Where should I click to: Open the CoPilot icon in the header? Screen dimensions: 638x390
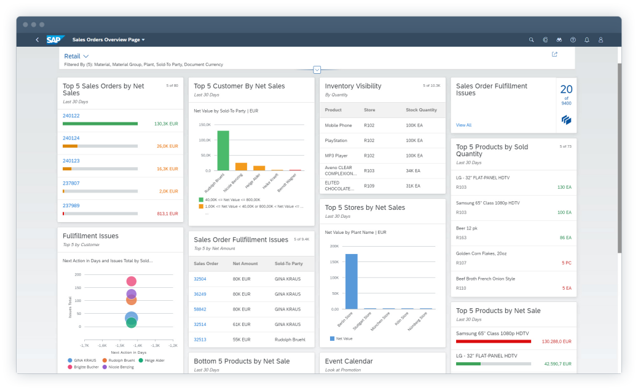pos(545,40)
